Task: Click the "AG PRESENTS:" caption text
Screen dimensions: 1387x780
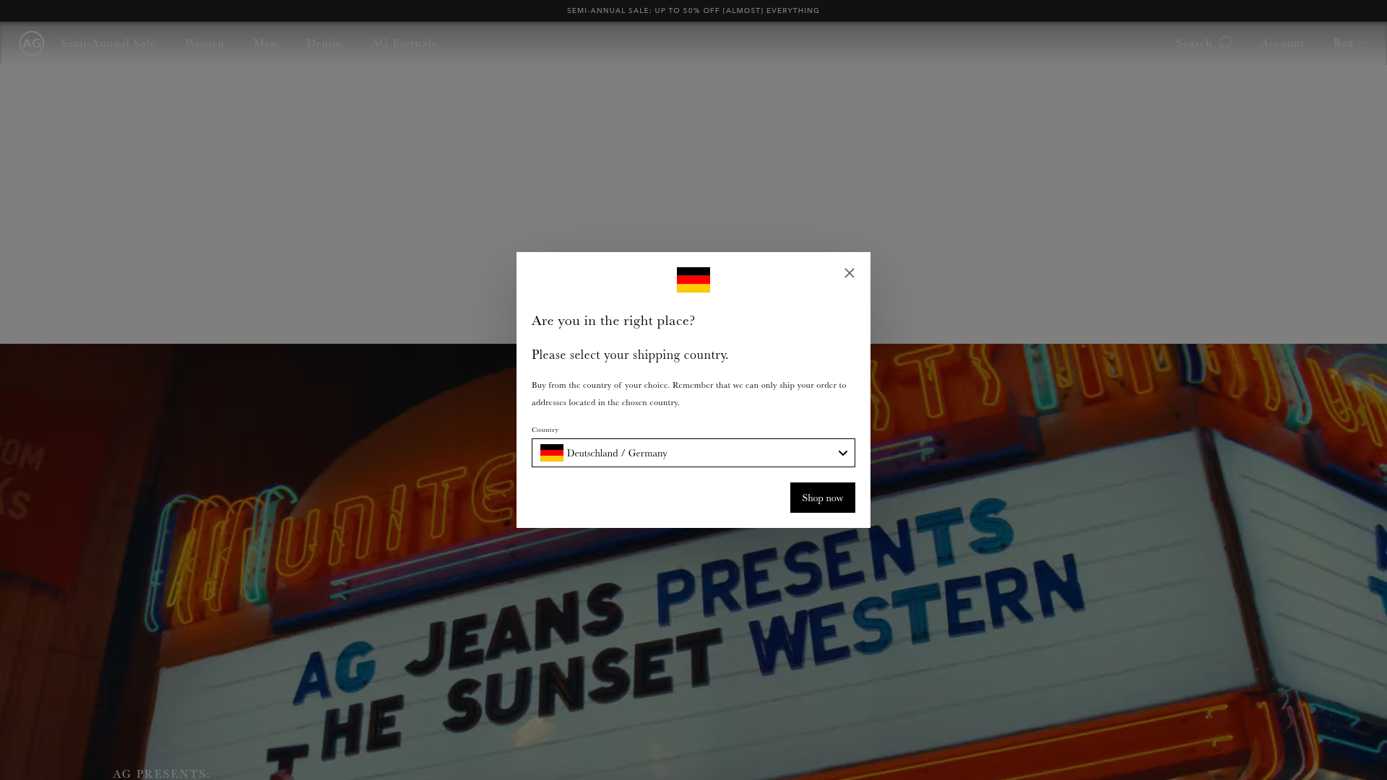Action: [x=162, y=773]
